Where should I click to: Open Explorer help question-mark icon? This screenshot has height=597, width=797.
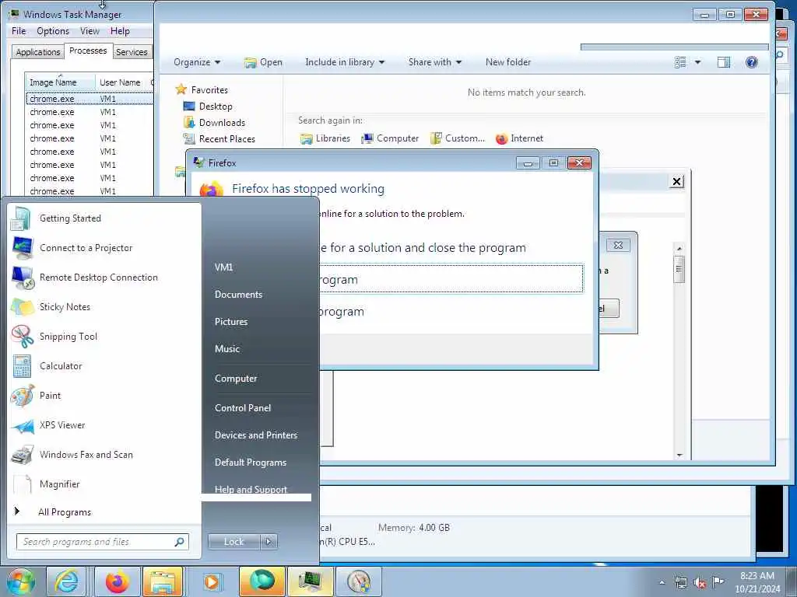click(751, 62)
